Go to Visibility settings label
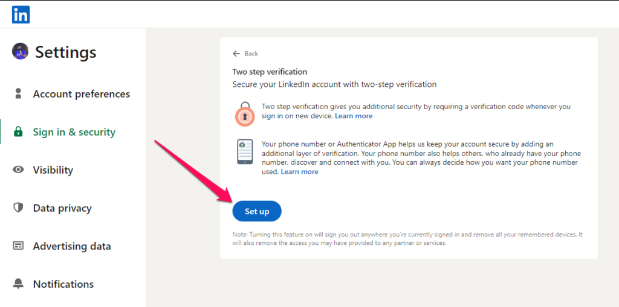This screenshot has height=307, width=619. 53,170
